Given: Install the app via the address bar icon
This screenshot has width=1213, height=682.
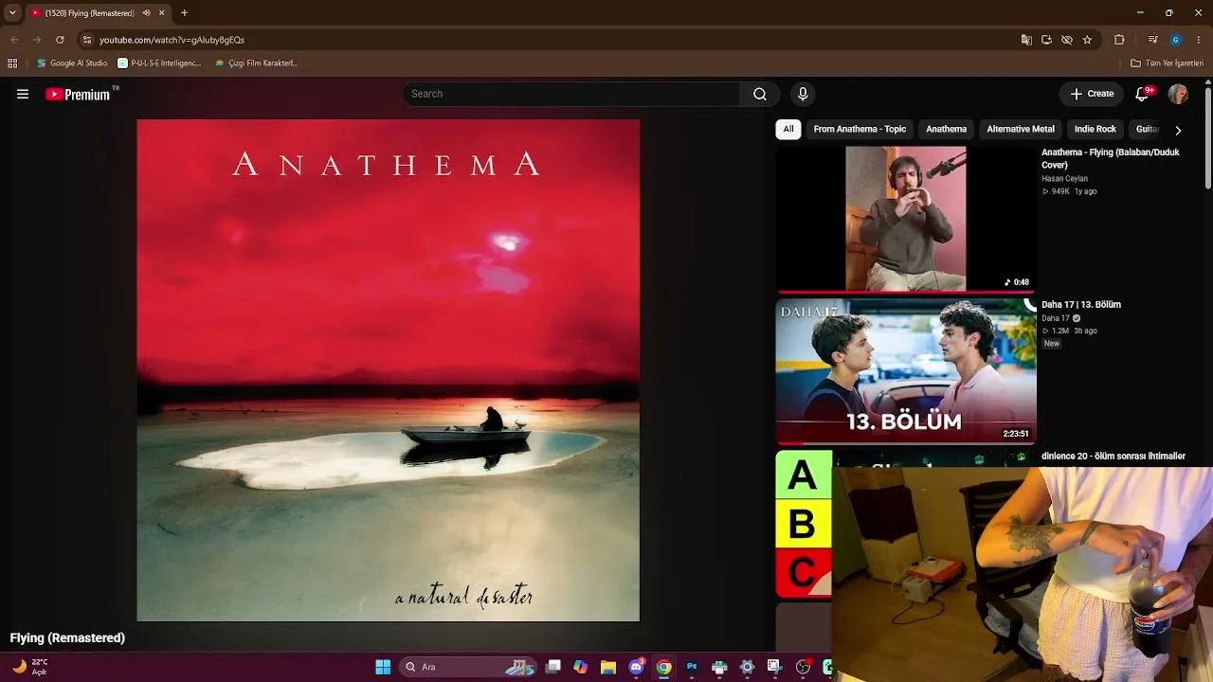Looking at the screenshot, I should point(1046,40).
